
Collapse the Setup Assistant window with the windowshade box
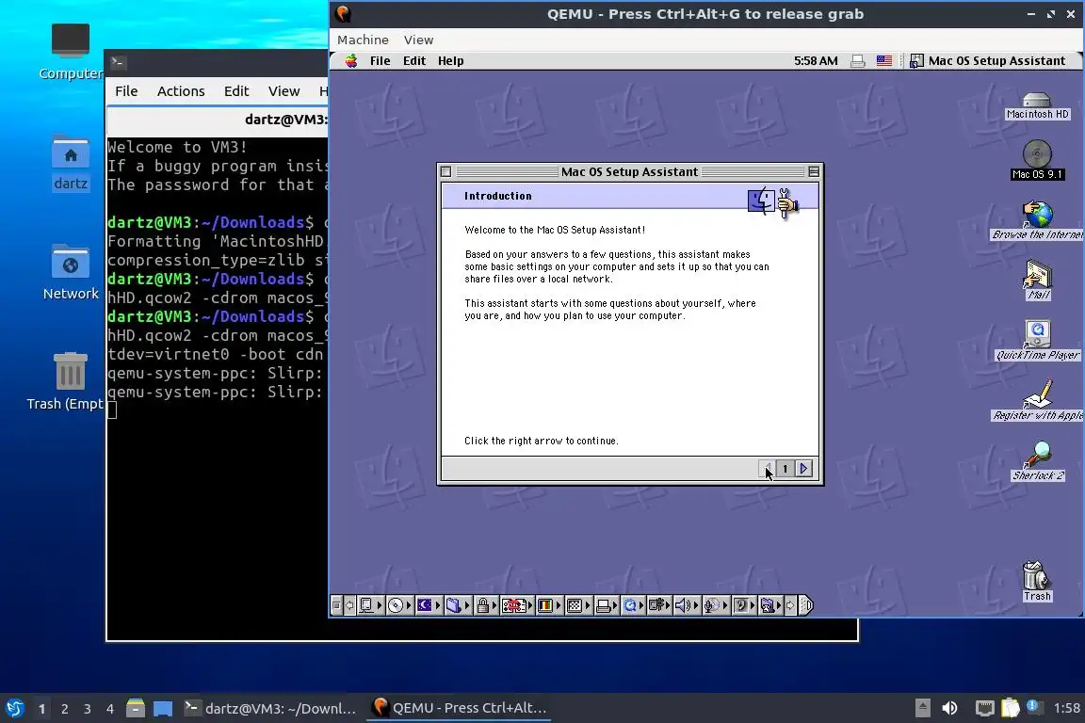click(814, 171)
